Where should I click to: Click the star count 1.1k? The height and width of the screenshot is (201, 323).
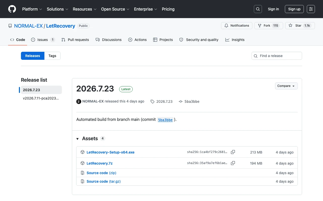point(307,26)
